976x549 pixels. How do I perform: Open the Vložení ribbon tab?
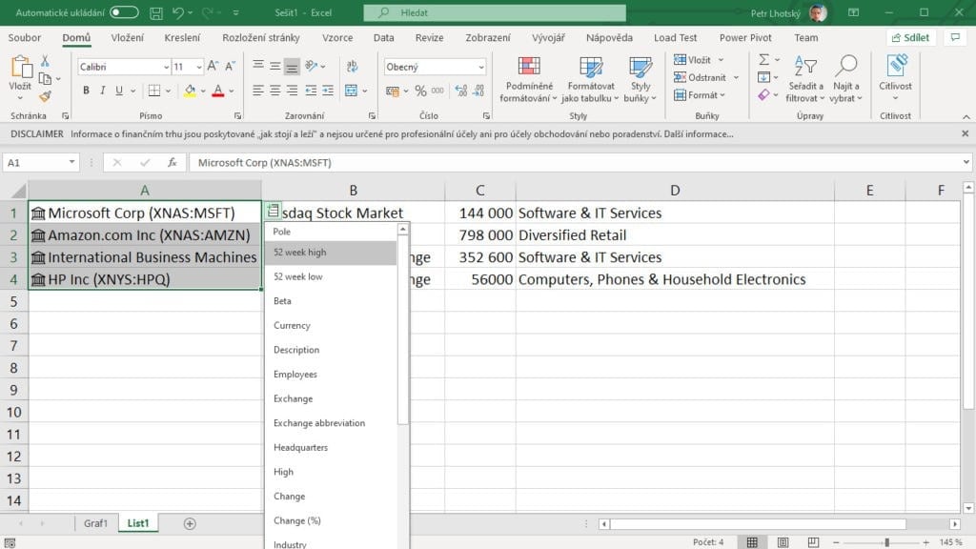[x=127, y=38]
